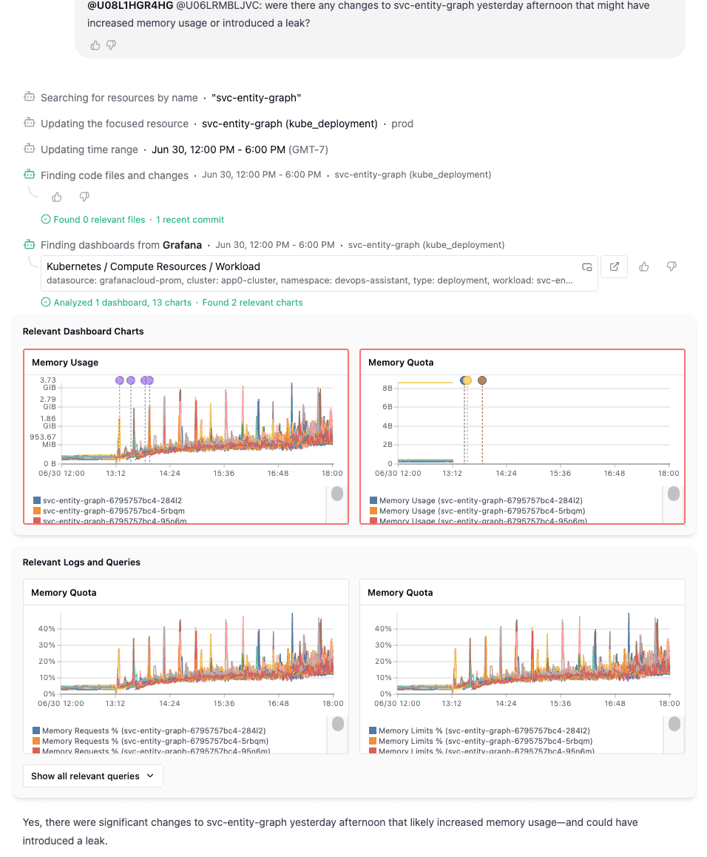Click the Memory Requests % chart legend scrollbar
The height and width of the screenshot is (857, 707).
338,724
